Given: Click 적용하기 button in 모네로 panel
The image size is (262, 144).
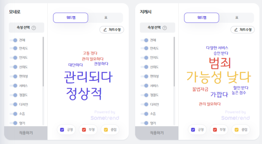Looking at the screenshot, I should [26, 133].
